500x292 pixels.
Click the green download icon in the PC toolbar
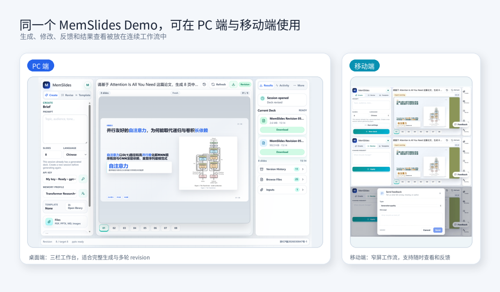(233, 84)
